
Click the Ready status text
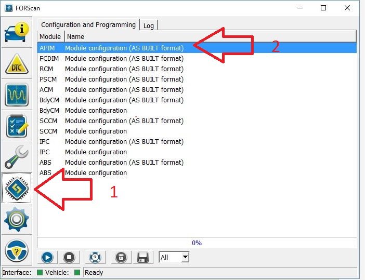point(94,273)
